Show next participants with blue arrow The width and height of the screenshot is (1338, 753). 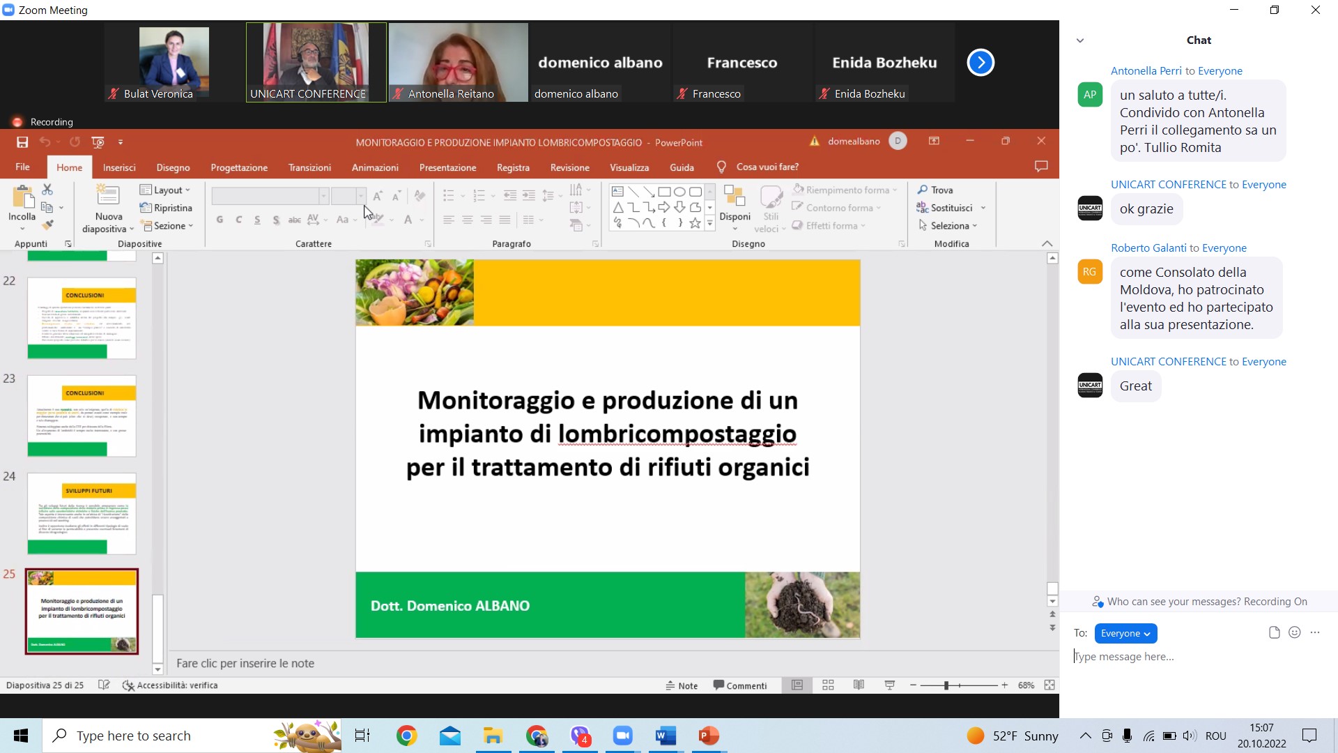(x=981, y=63)
